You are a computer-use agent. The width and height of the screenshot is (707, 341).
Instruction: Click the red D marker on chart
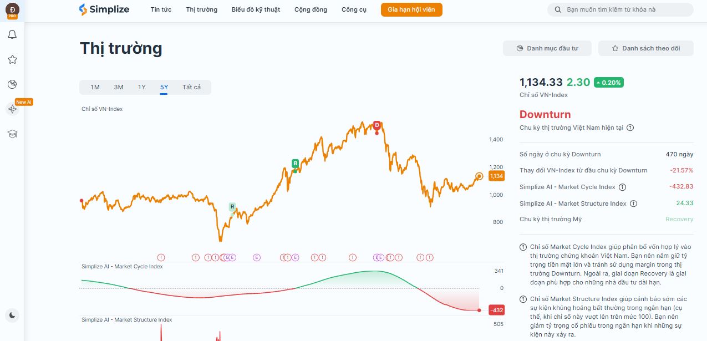point(377,125)
